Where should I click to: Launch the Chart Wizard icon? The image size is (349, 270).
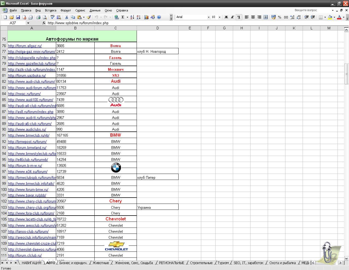tap(146, 17)
